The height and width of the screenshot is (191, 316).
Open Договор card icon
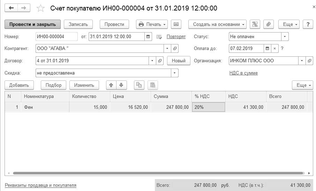(160, 61)
